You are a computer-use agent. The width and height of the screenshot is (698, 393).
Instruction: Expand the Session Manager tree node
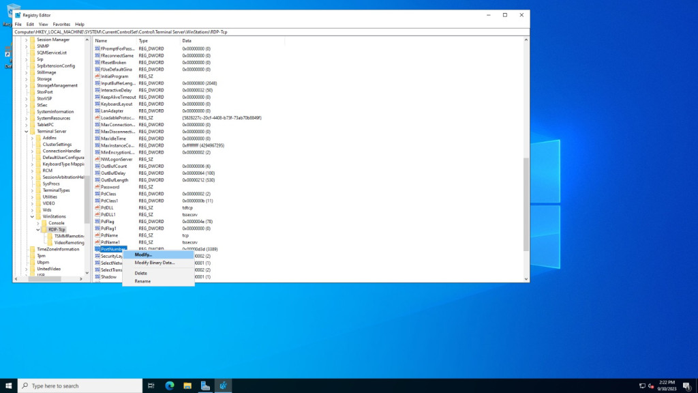pos(27,40)
